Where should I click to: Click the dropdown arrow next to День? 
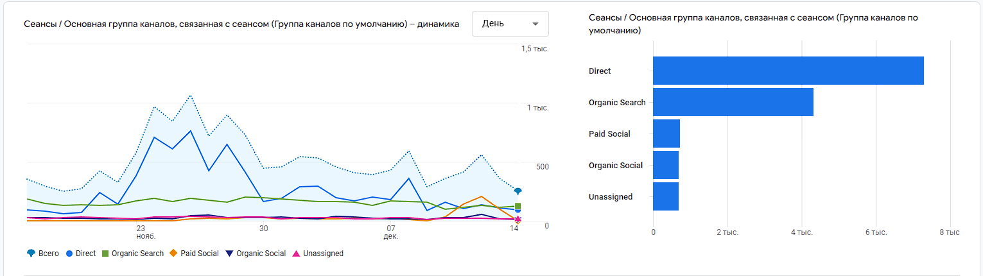(535, 24)
